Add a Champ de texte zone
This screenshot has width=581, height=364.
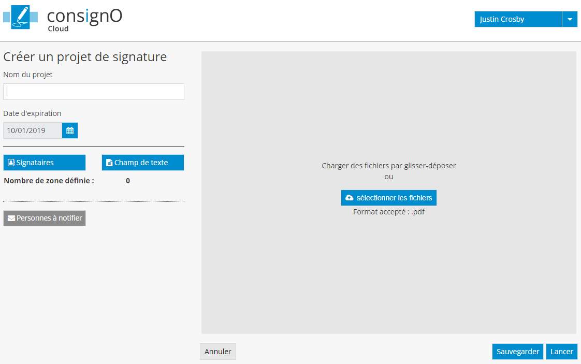pos(143,163)
